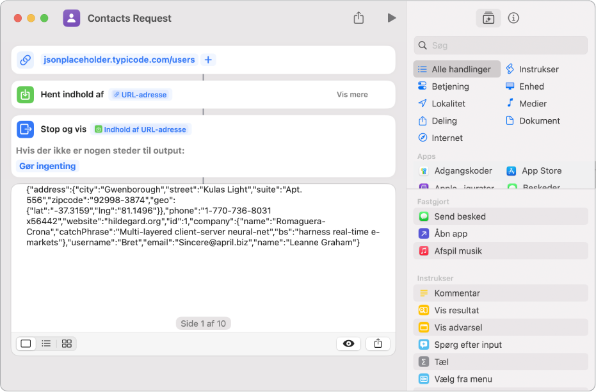Click the jsonplaceholder.typicode.com/users URL
This screenshot has width=596, height=392.
click(119, 60)
